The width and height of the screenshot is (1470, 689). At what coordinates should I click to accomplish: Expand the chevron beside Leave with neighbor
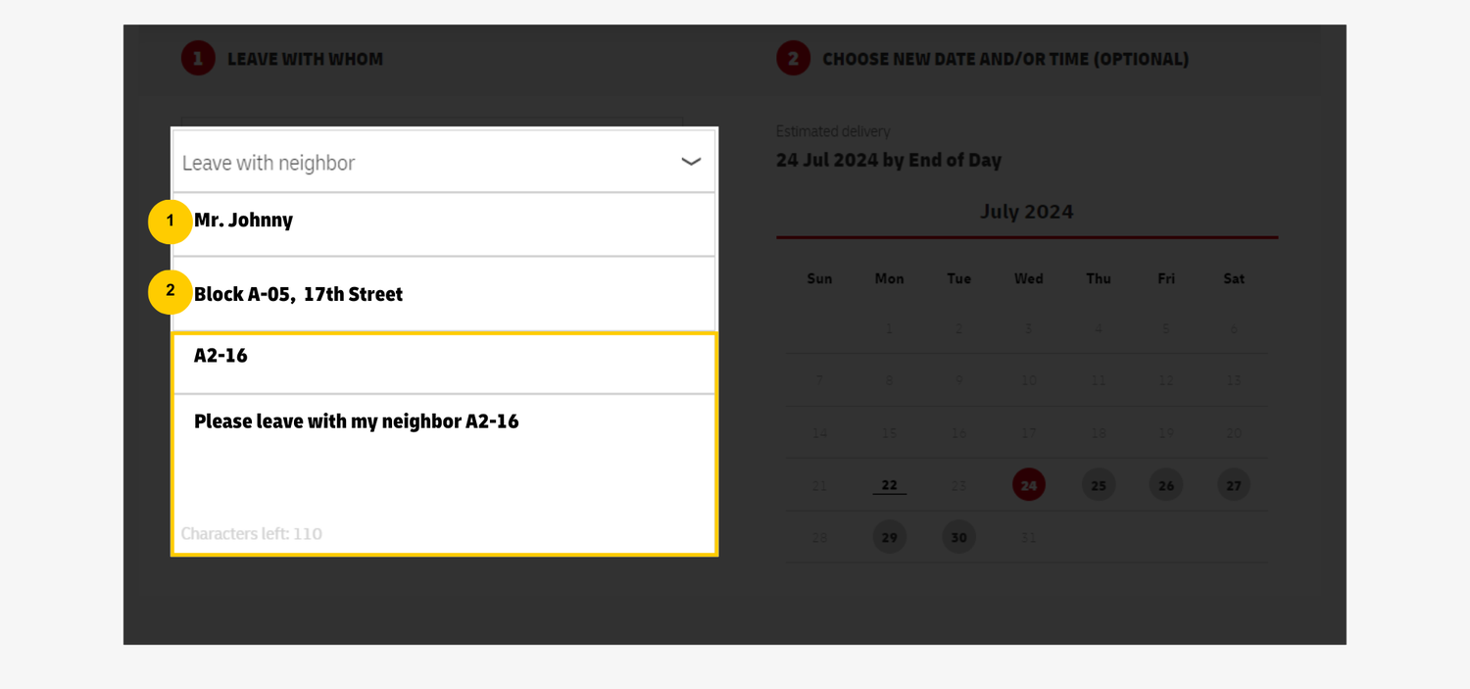690,161
